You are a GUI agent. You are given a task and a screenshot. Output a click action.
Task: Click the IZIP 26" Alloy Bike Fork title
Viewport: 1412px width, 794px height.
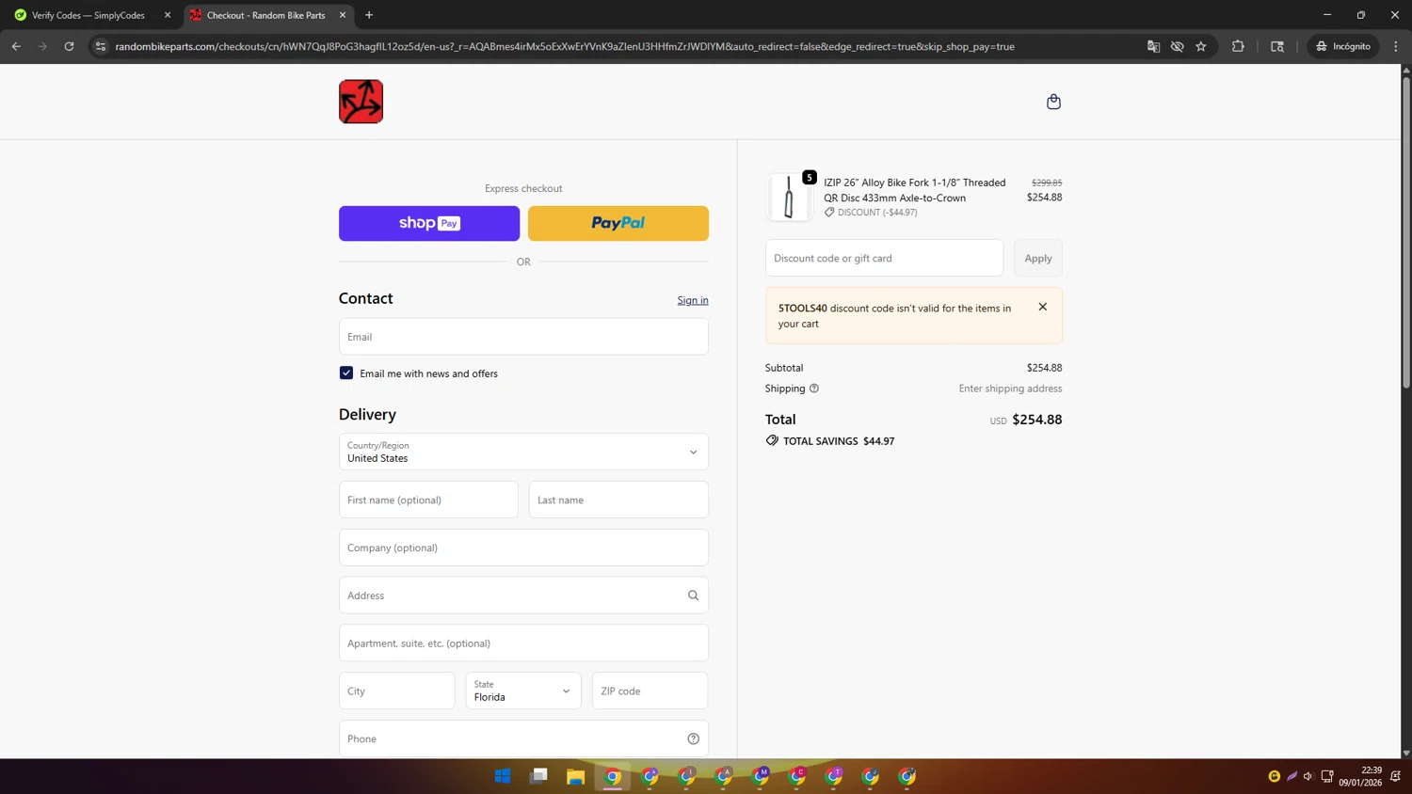(915, 190)
